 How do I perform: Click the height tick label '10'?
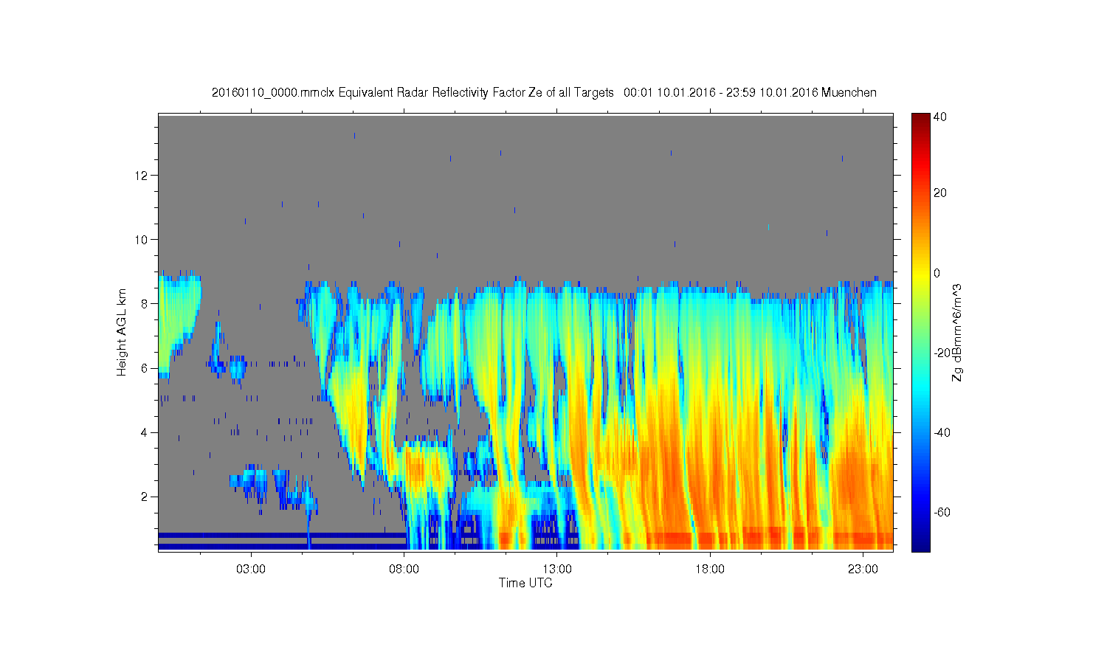pos(142,240)
